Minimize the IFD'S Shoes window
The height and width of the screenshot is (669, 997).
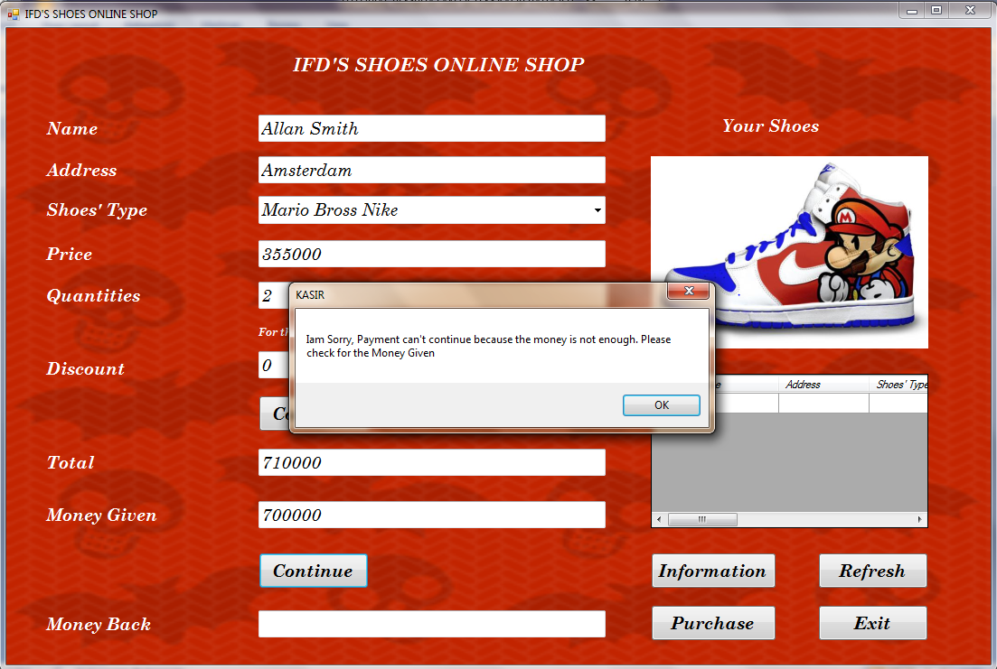(x=911, y=11)
